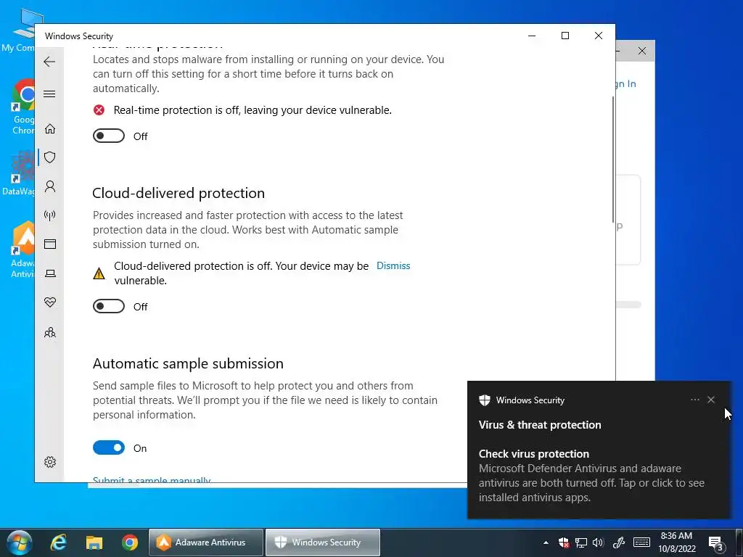743x557 pixels.
Task: Click the red error icon beside real-time protection
Action: [x=99, y=110]
